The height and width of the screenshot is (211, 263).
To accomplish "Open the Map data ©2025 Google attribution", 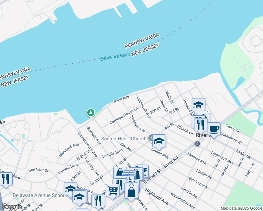I will [x=242, y=209].
